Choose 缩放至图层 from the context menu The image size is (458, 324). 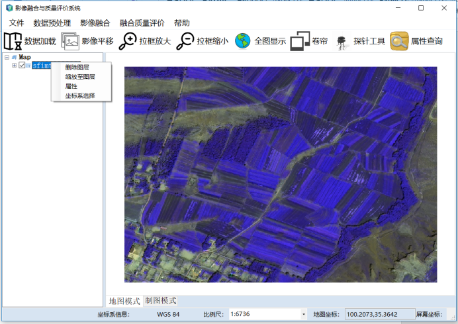79,77
